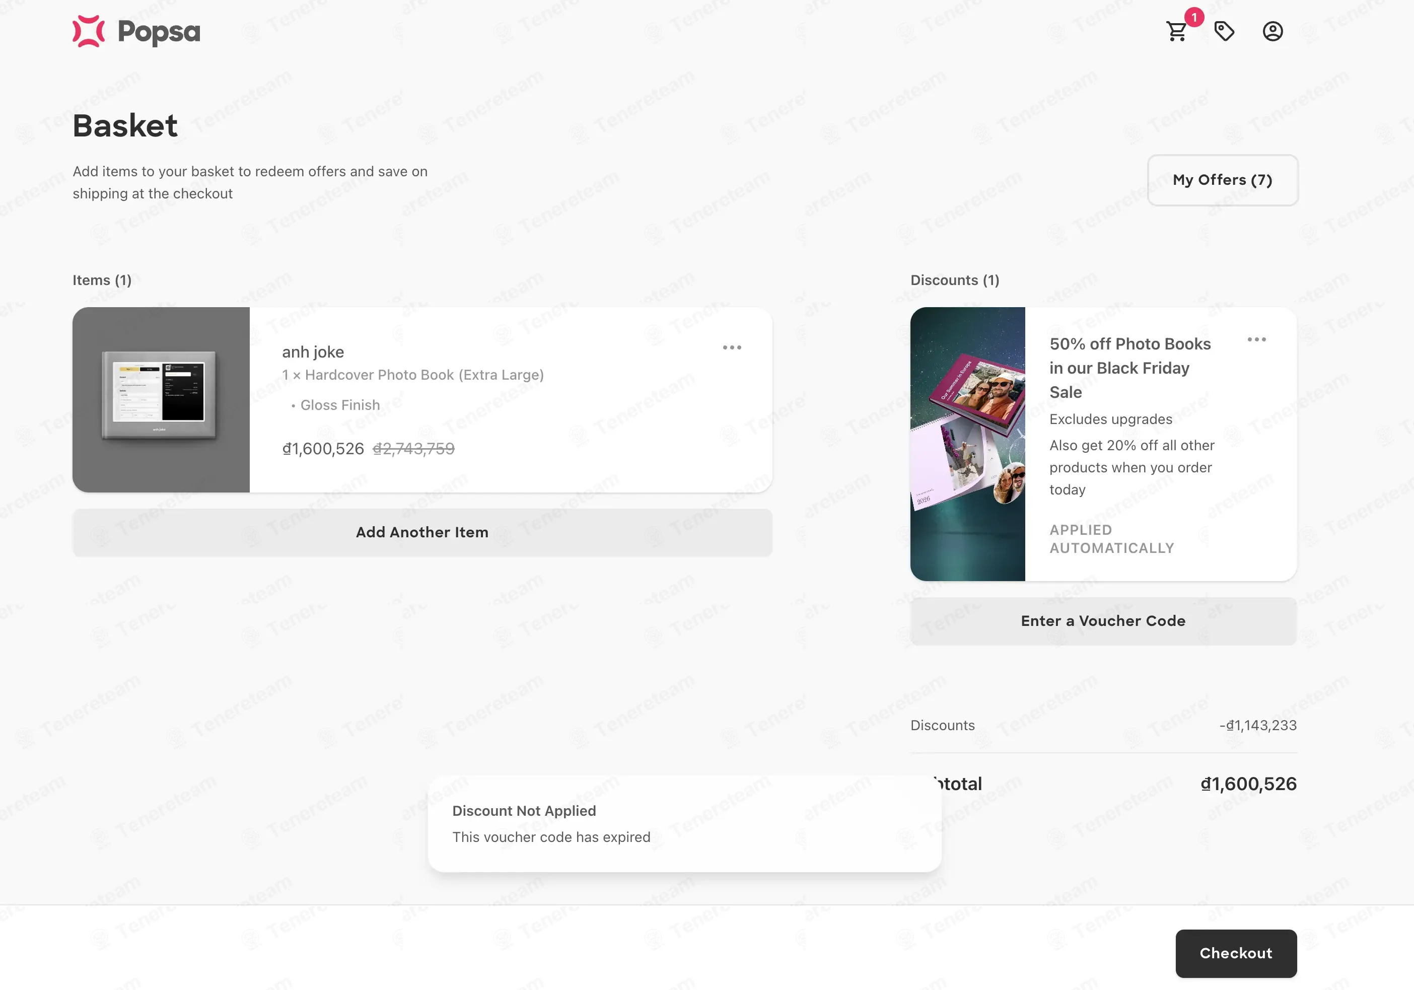Open the anh joke item options menu
This screenshot has height=990, width=1414.
coord(732,348)
